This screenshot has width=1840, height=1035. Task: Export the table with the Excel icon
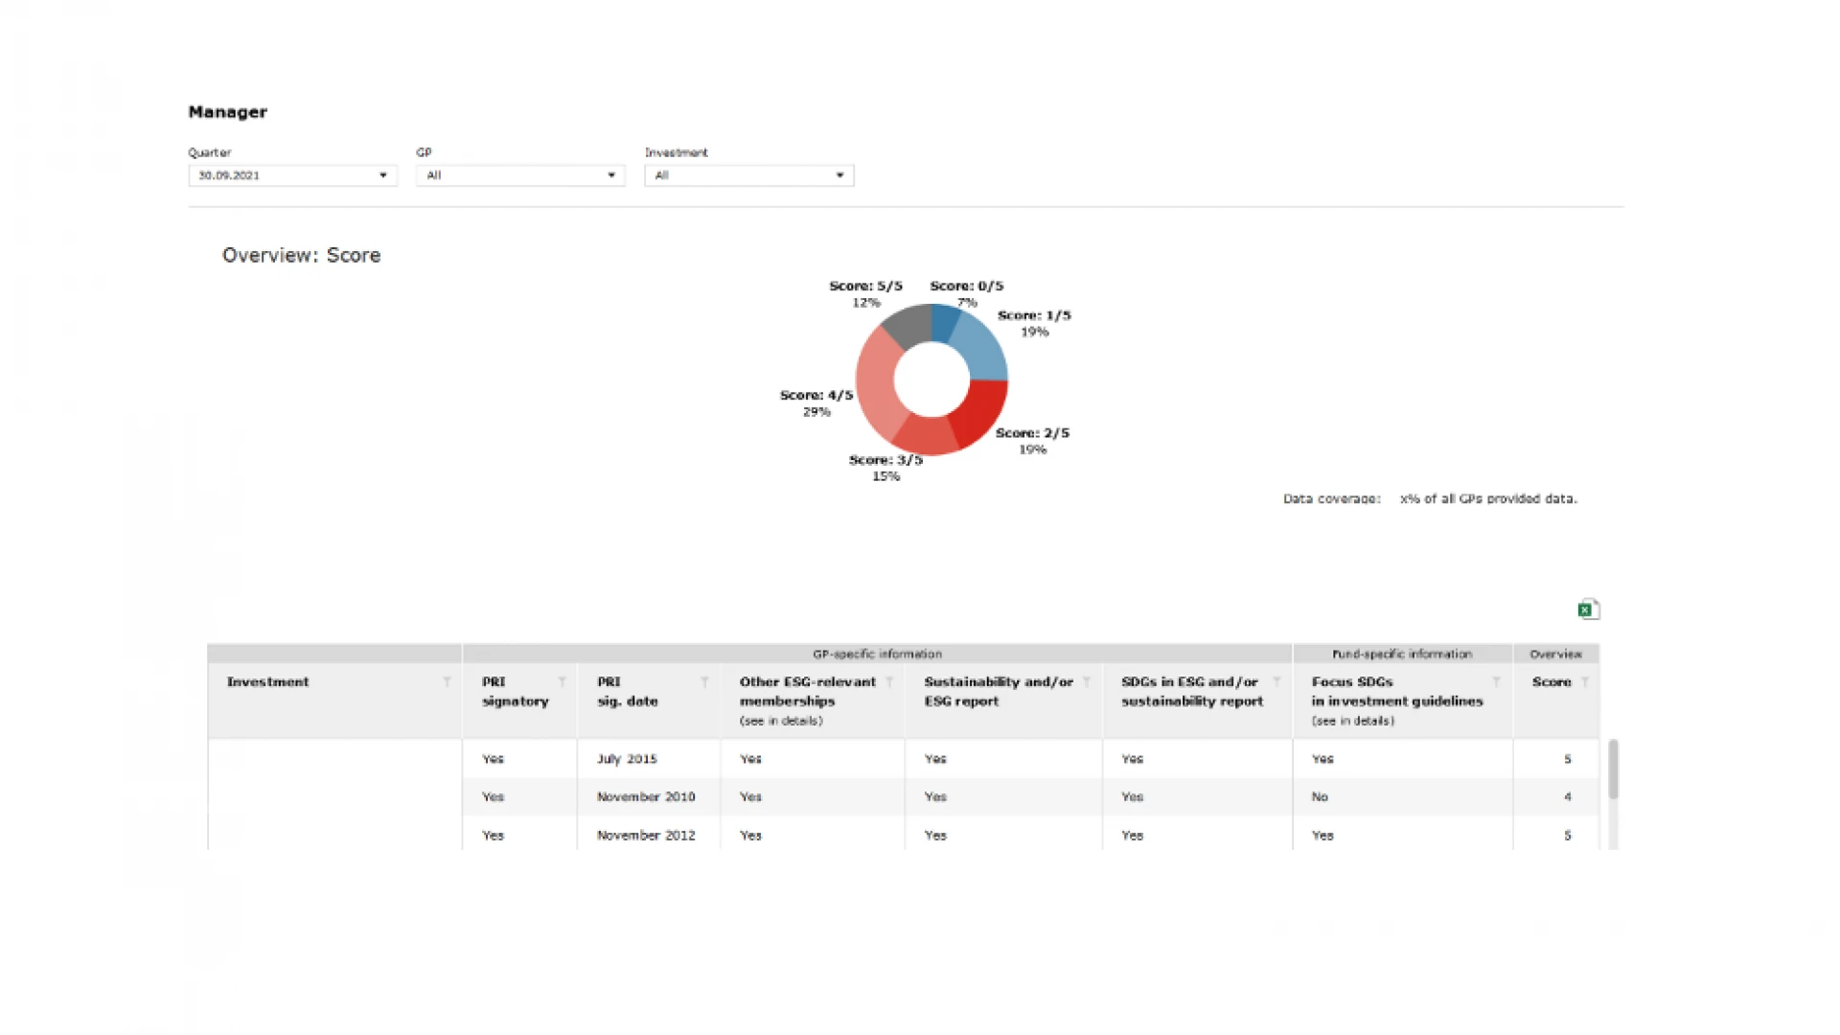pyautogui.click(x=1588, y=609)
